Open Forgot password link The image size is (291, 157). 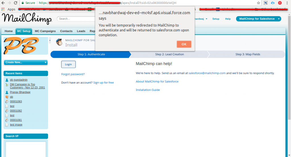tap(73, 74)
